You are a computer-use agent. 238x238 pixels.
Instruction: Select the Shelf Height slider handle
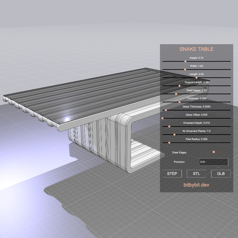(176, 94)
